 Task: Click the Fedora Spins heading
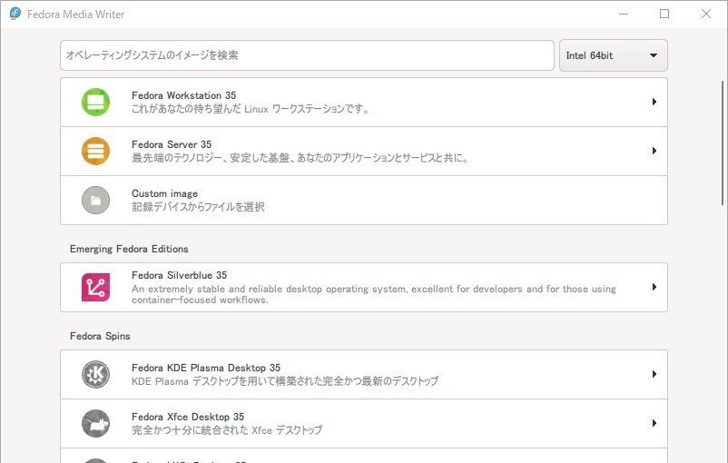point(100,336)
